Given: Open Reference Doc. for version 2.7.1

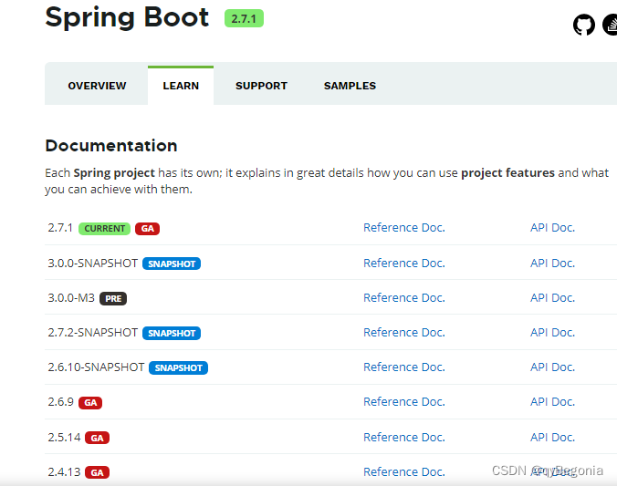Looking at the screenshot, I should [404, 228].
